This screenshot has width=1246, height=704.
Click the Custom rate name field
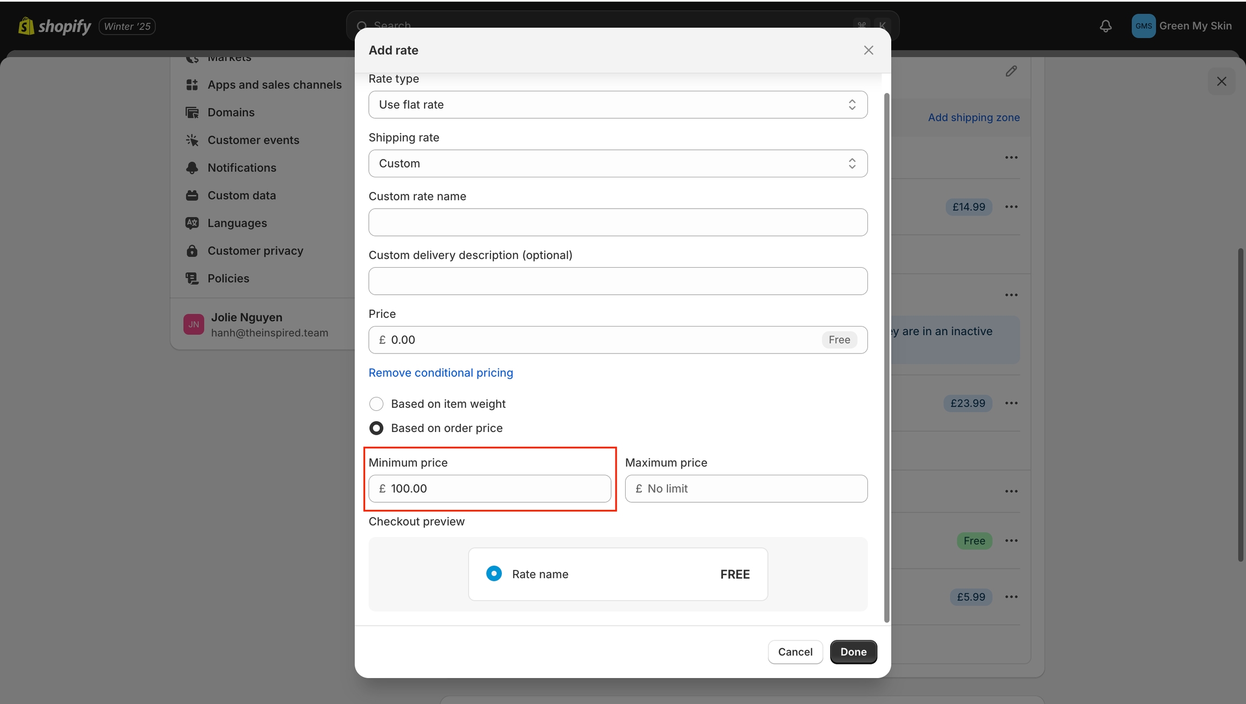pyautogui.click(x=618, y=222)
